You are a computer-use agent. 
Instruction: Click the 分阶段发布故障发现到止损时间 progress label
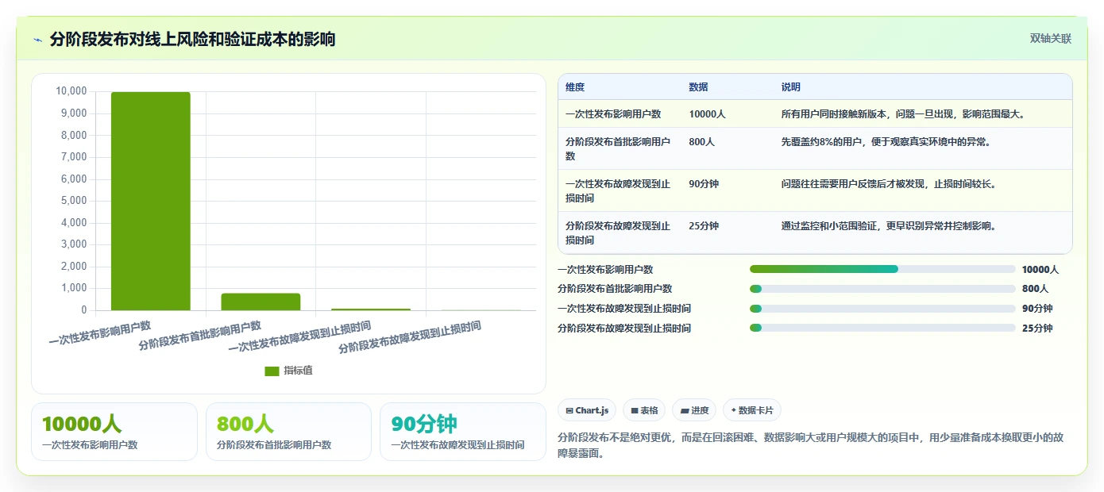pyautogui.click(x=624, y=329)
